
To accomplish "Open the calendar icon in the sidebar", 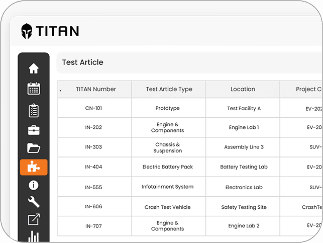I will [34, 89].
